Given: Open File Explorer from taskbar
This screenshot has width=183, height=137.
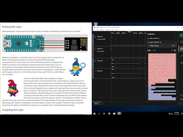Looking at the screenshot, I should click(x=114, y=113).
